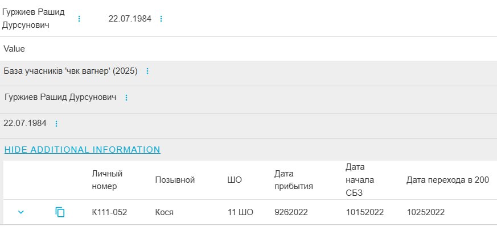Click the Позывной column header
This screenshot has width=497, height=227.
pos(175,180)
